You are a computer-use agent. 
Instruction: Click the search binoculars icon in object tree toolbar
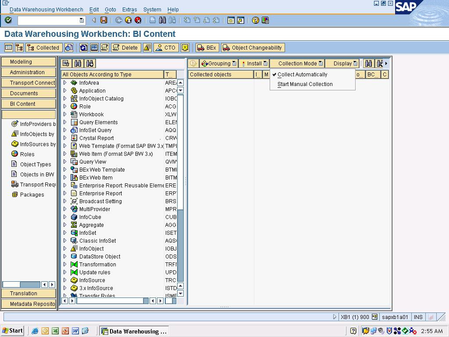point(78,63)
